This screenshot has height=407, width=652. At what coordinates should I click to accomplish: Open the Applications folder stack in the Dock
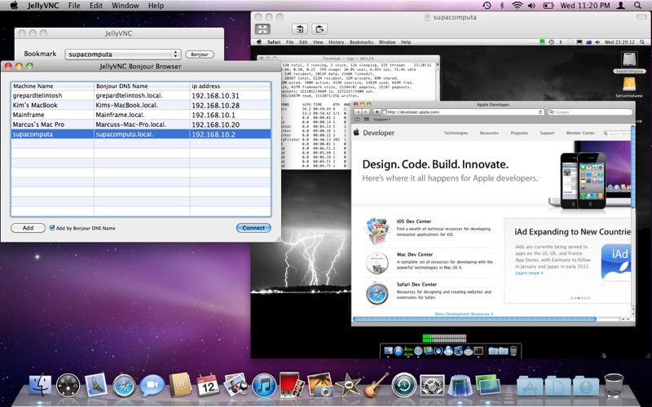[530, 386]
